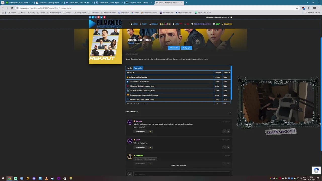Switch to SubsPlease browser tab
The width and height of the screenshot is (322, 181).
[49, 3]
